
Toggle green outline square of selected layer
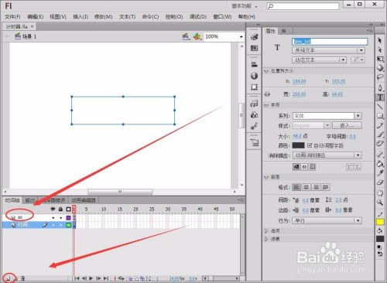coord(68,225)
